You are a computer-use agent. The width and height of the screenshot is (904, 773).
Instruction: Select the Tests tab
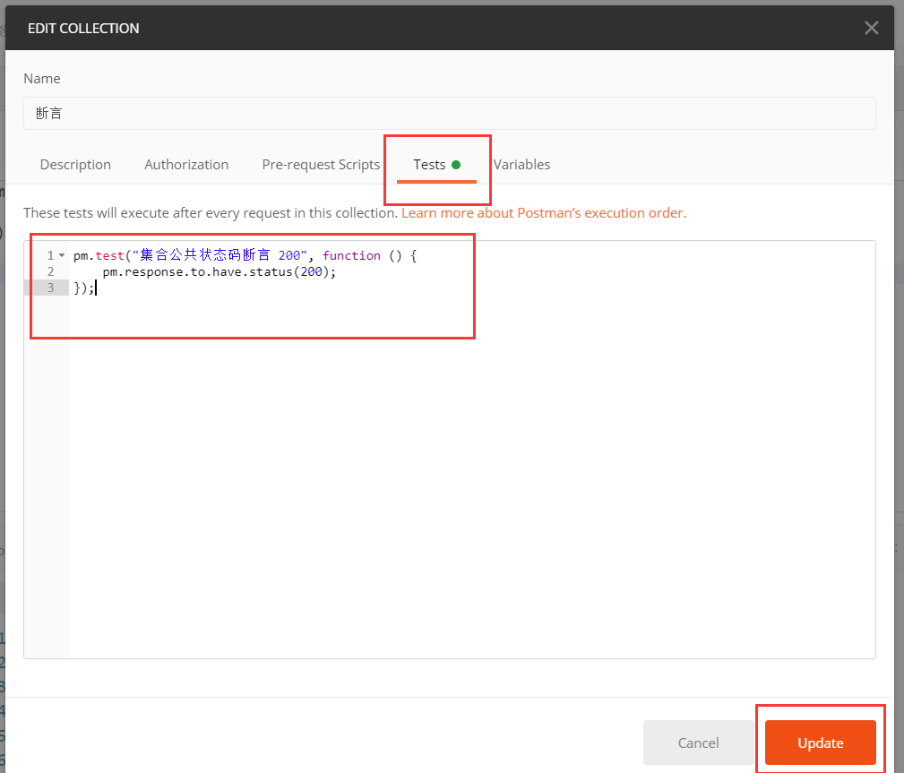[x=436, y=165]
